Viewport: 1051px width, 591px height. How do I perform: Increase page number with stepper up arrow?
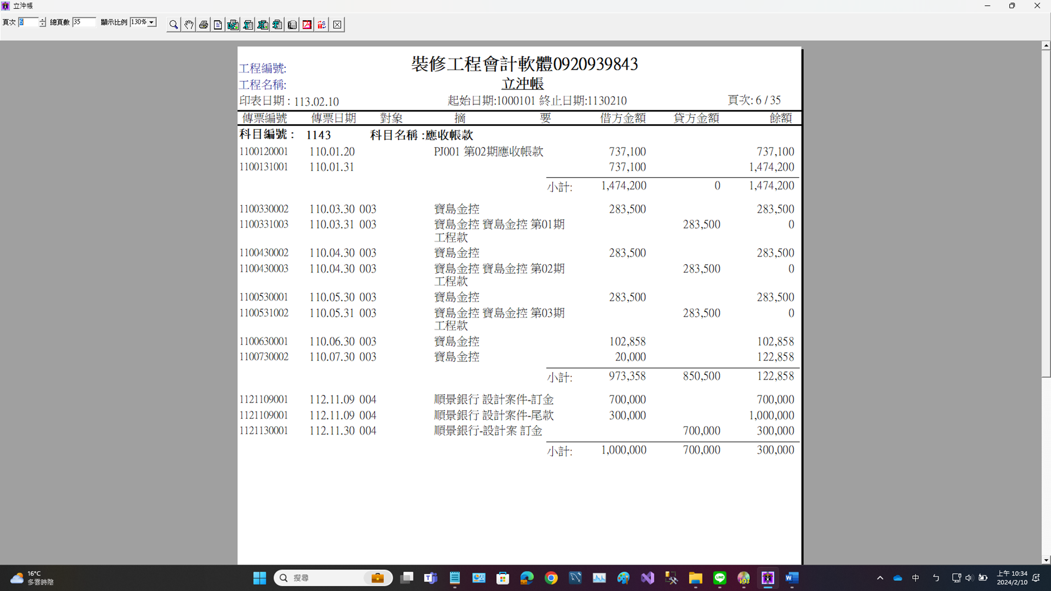click(x=42, y=20)
